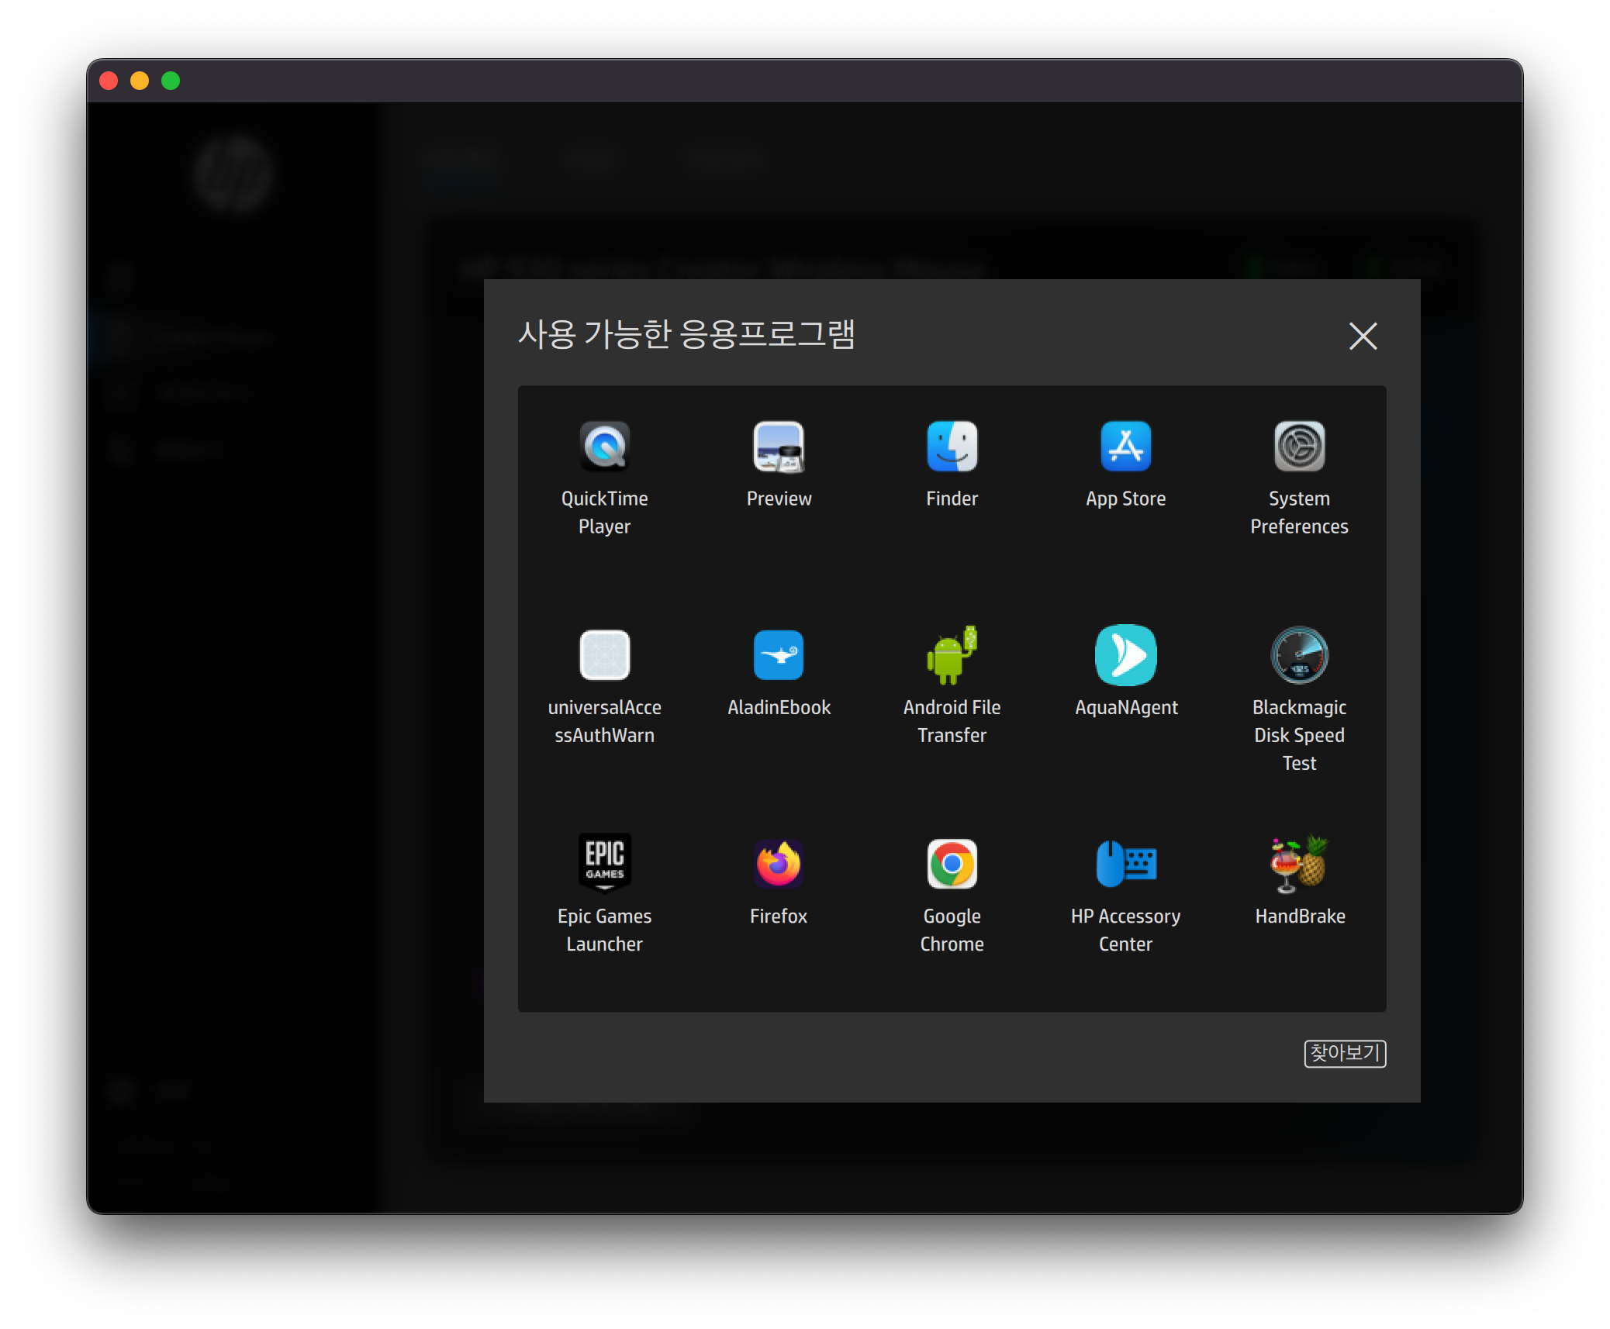Pick the AladinEbook application icon
Image resolution: width=1610 pixels, height=1329 pixels.
coord(778,655)
